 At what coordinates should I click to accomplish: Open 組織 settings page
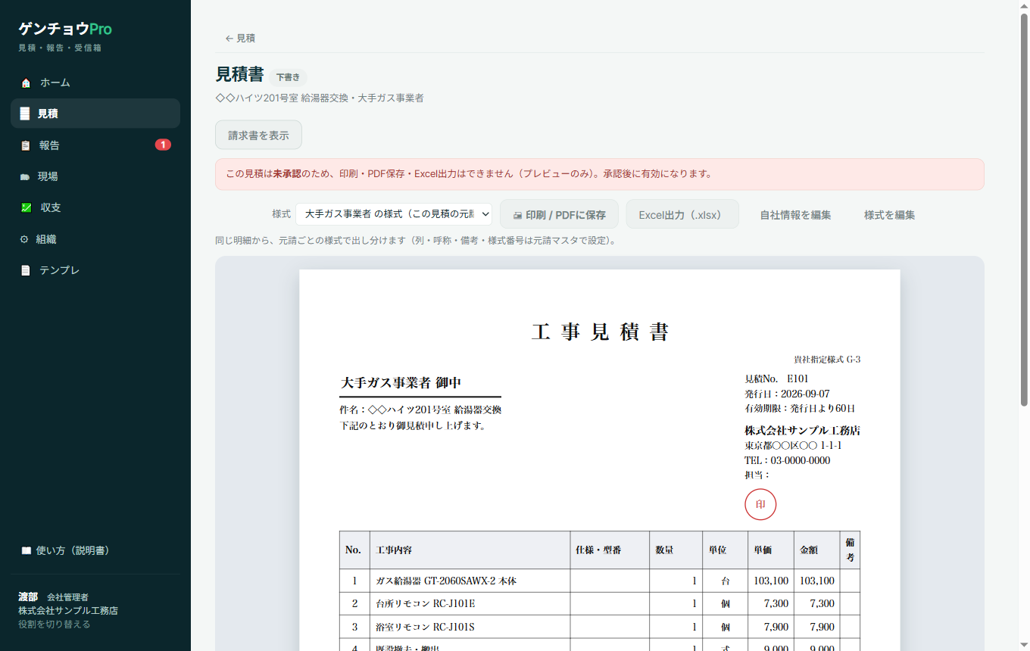95,239
